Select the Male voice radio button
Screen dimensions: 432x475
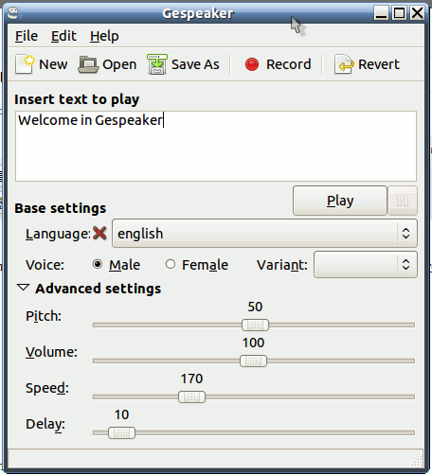pos(98,264)
